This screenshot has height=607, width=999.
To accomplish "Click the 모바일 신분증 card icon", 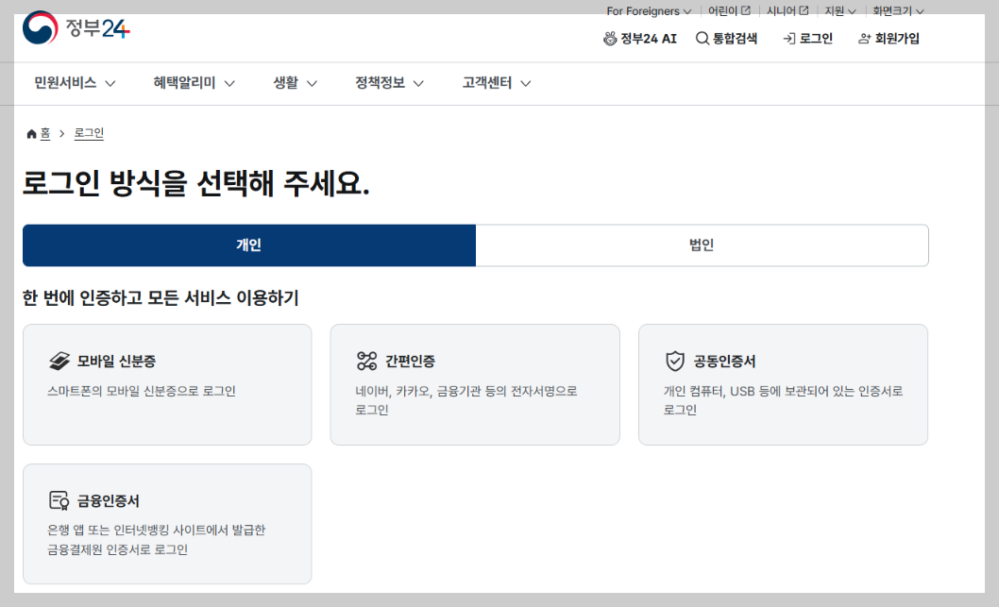I will coord(59,362).
